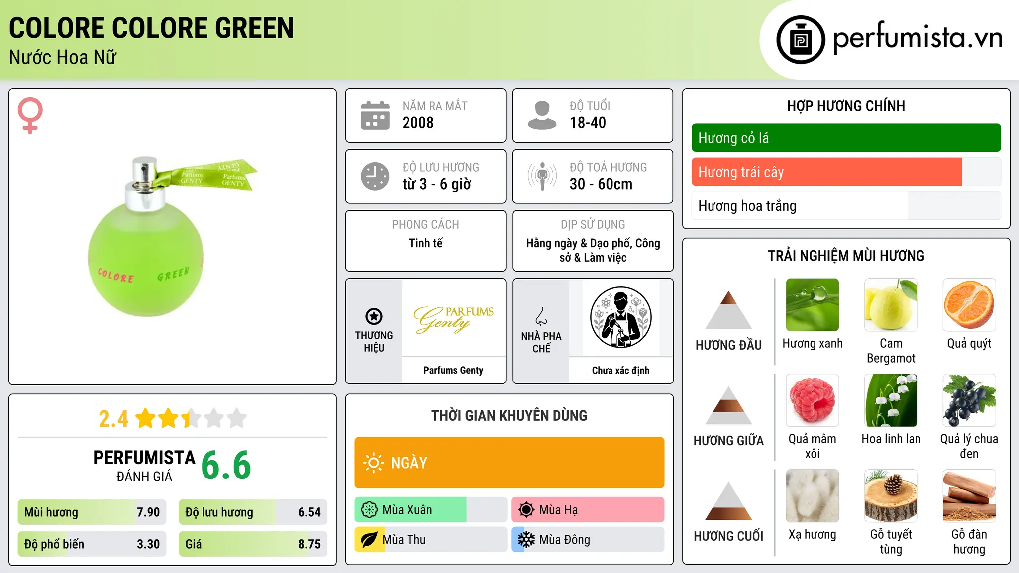
Task: Click the Mùi hương 7.90 score bar
Action: (x=92, y=512)
